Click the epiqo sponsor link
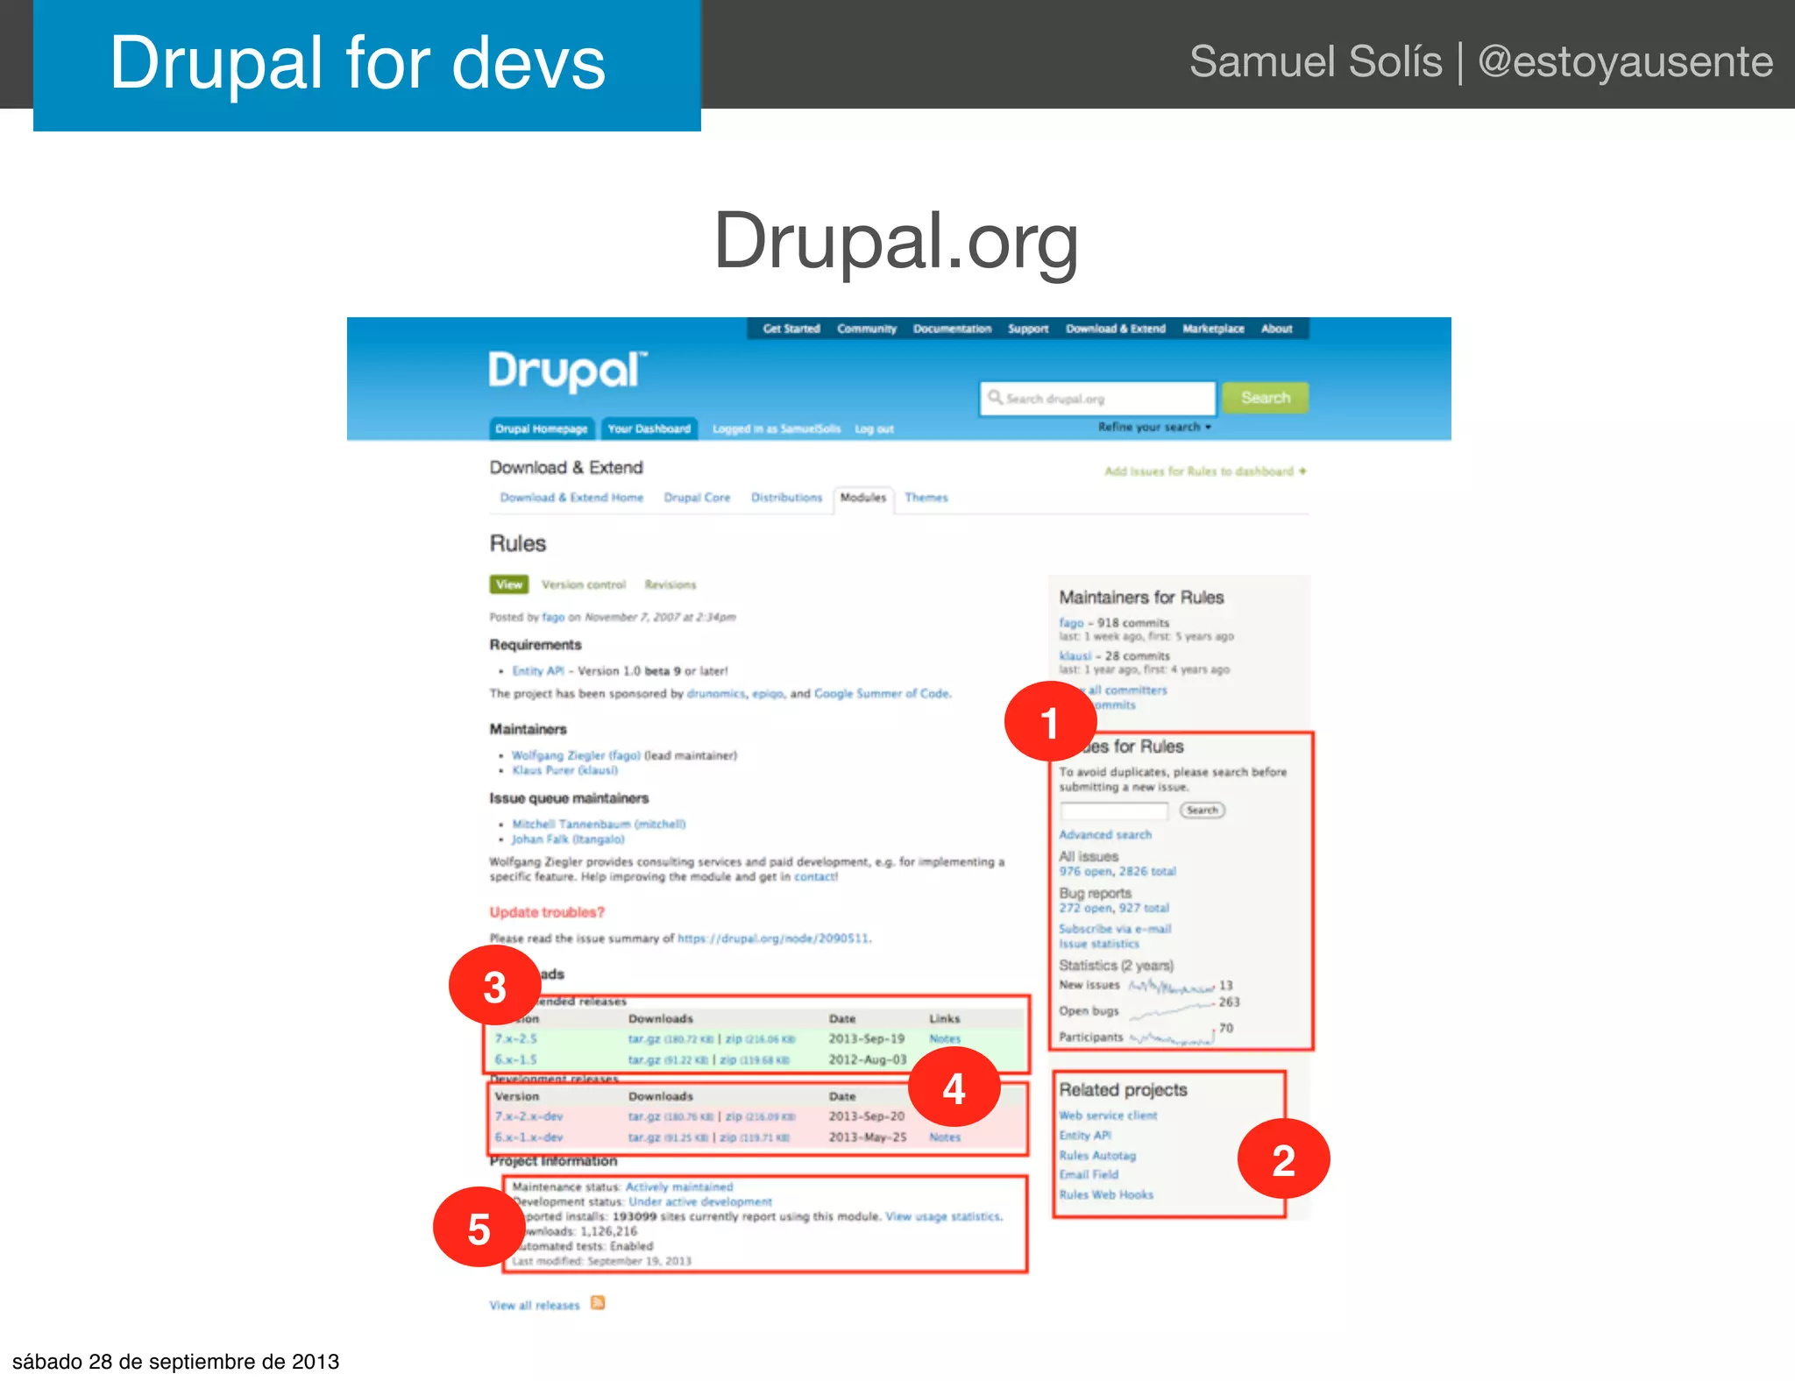The height and width of the screenshot is (1381, 1795). [768, 693]
